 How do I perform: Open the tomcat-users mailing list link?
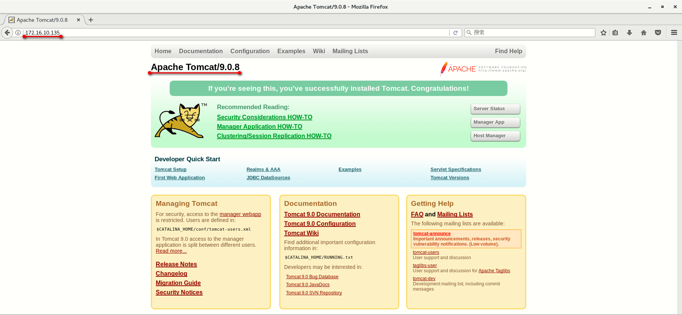click(426, 252)
